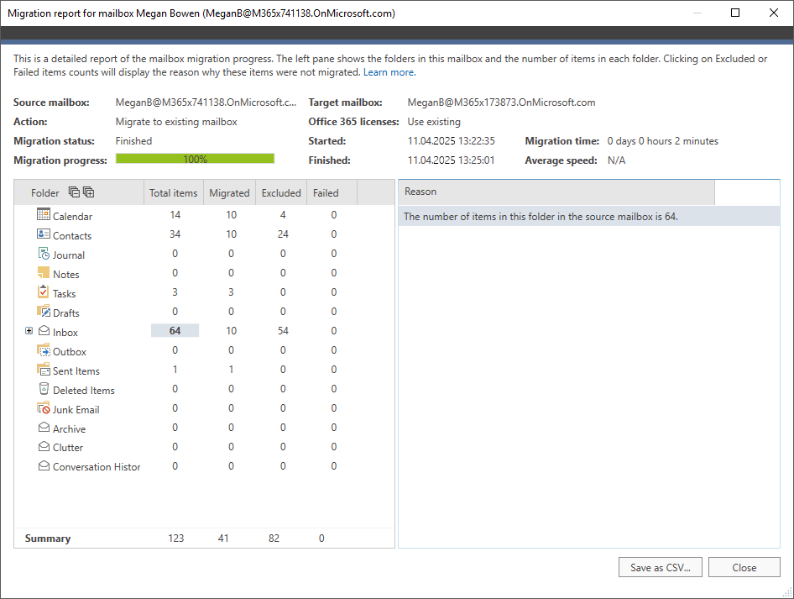Sort by the Total items column header
This screenshot has width=794, height=599.
[173, 193]
